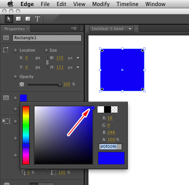Select the Selection arrow tool
Screen dimensions: 189x185
coord(9,19)
